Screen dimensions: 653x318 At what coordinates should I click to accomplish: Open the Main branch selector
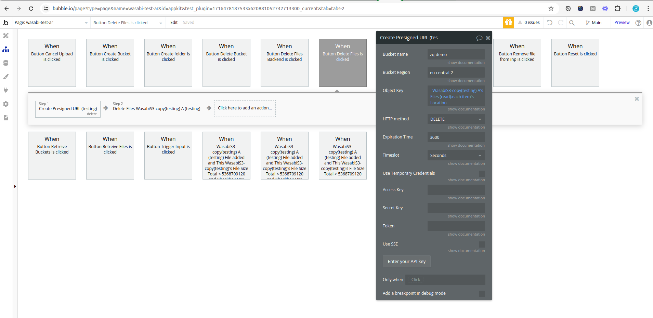(593, 23)
